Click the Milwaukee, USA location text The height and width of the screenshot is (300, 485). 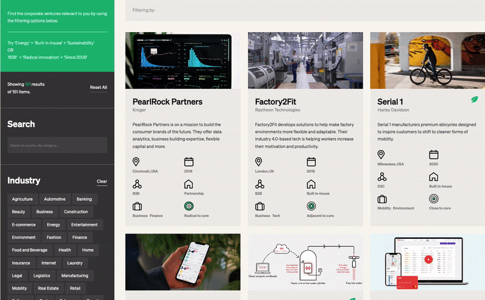pos(390,164)
